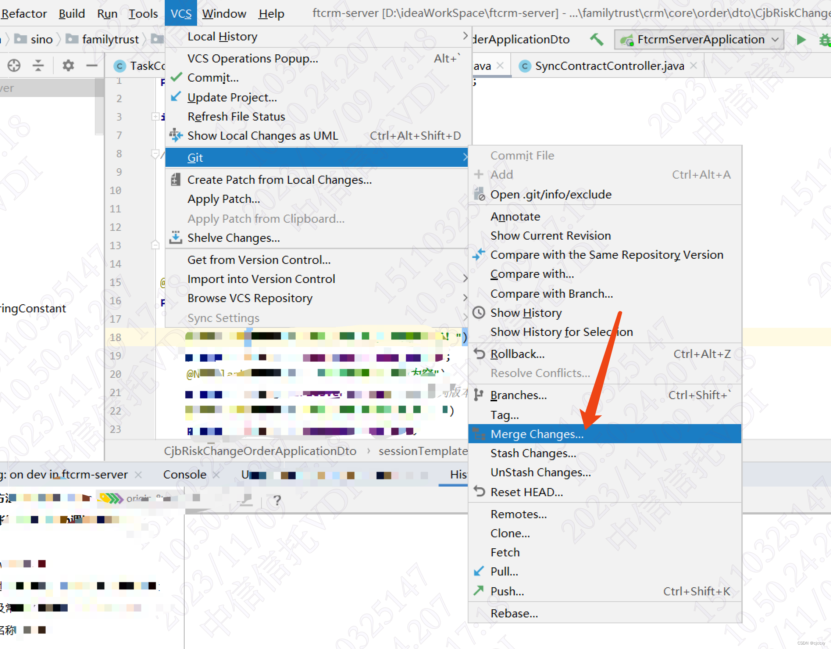Click the green Run arrow icon
831x649 pixels.
801,40
